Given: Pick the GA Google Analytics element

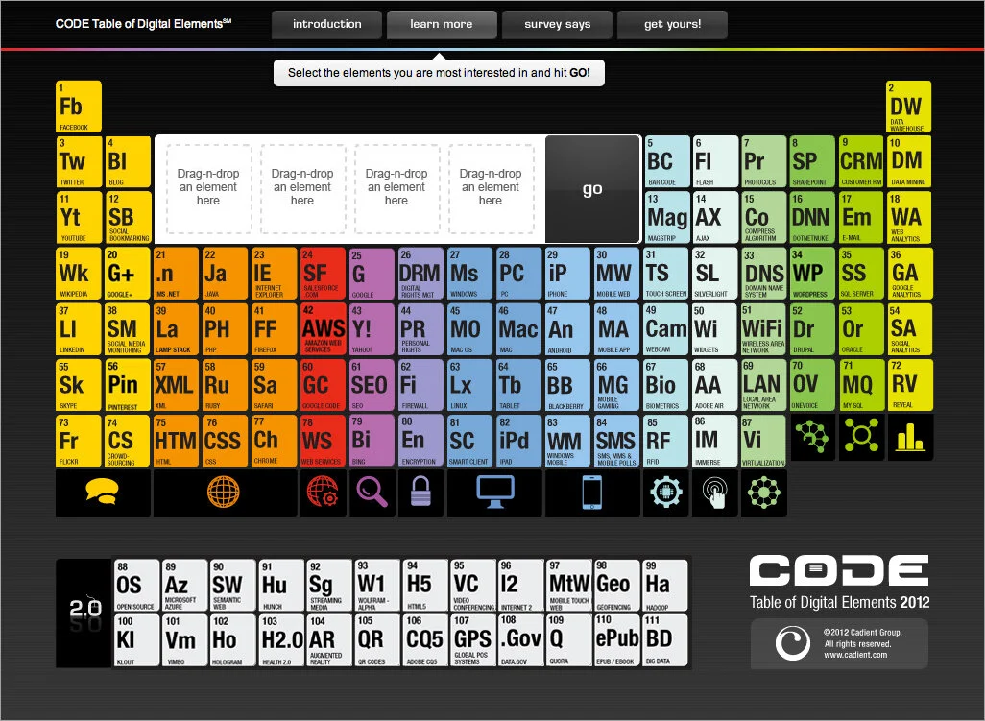Looking at the screenshot, I should [910, 274].
